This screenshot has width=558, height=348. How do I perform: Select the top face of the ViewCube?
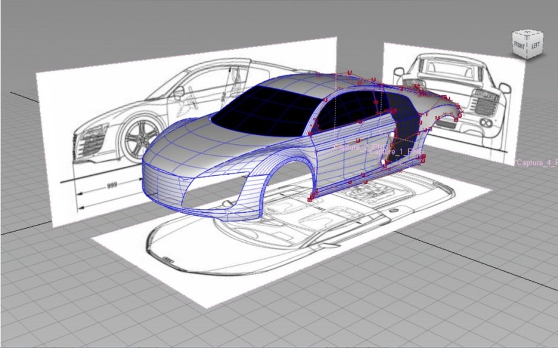pos(528,33)
